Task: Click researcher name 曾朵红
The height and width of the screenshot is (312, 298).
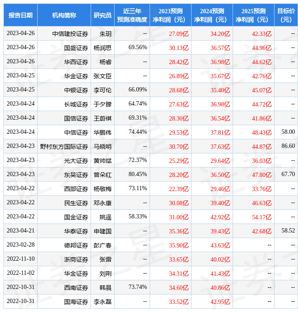Action: coord(103,175)
